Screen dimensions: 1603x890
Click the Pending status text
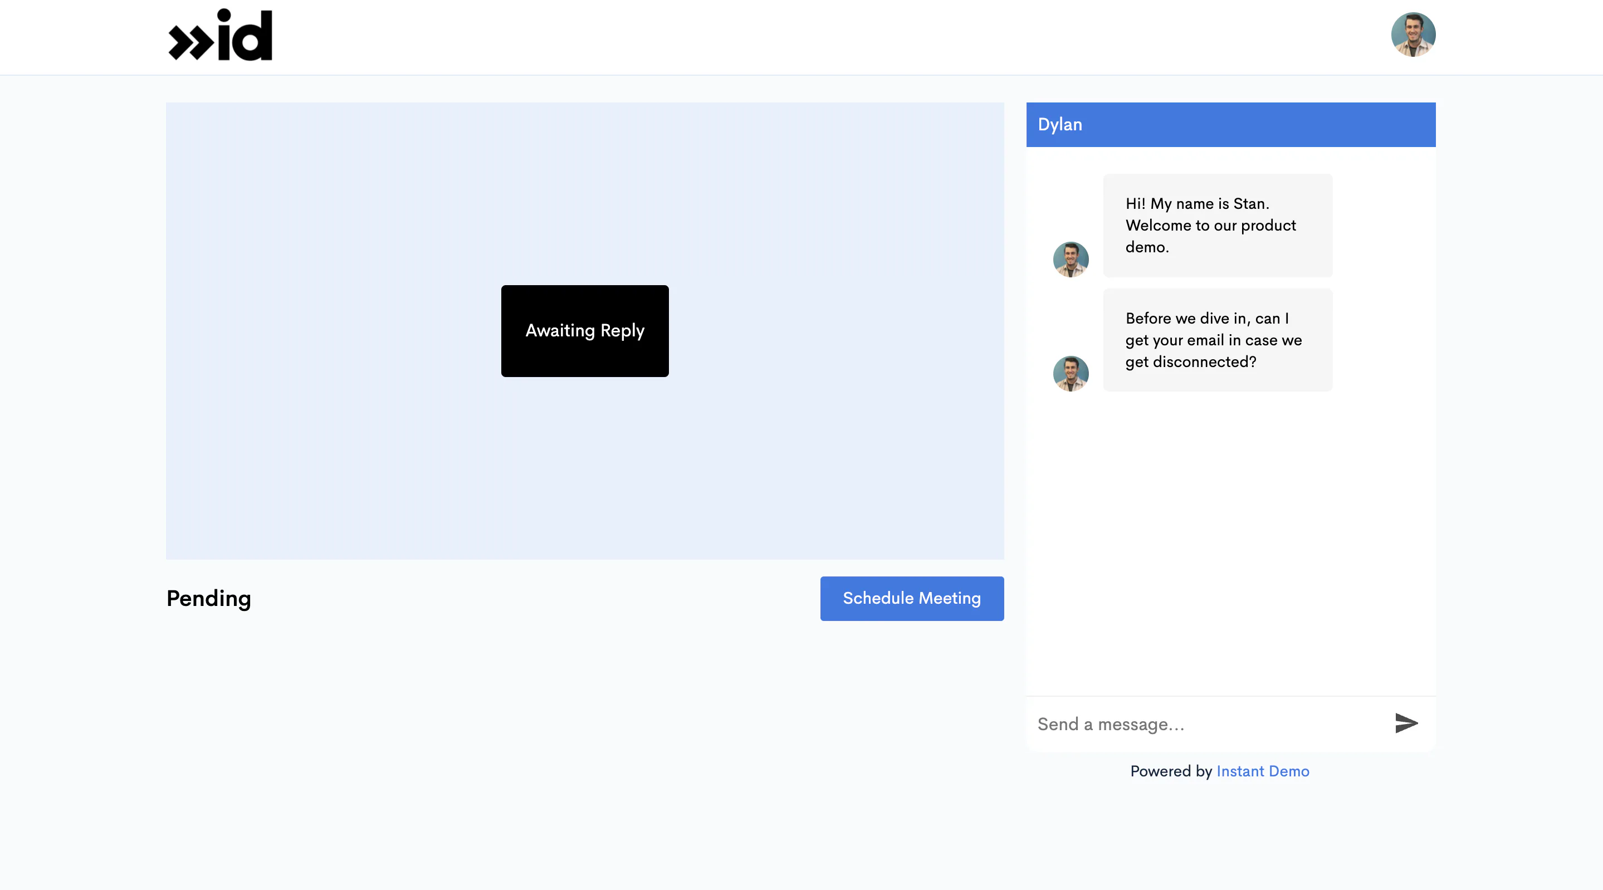click(x=209, y=599)
